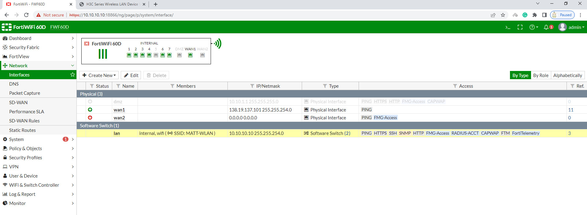Viewport: 587px width, 215px height.
Task: Select the WAN1 port on faceplate
Action: click(190, 55)
